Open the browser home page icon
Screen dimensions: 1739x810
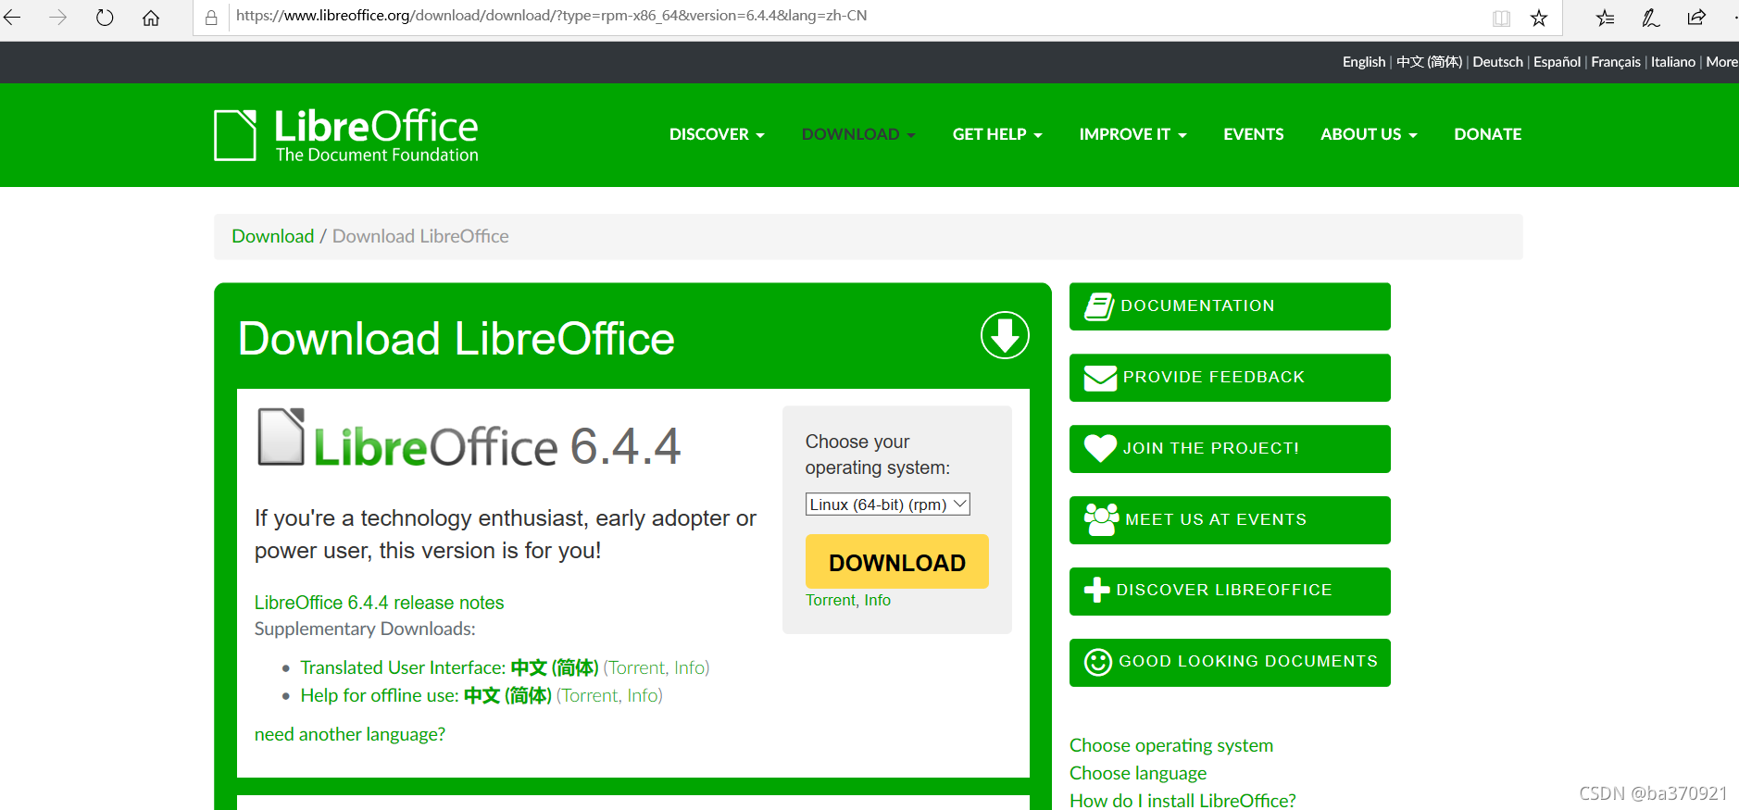151,17
